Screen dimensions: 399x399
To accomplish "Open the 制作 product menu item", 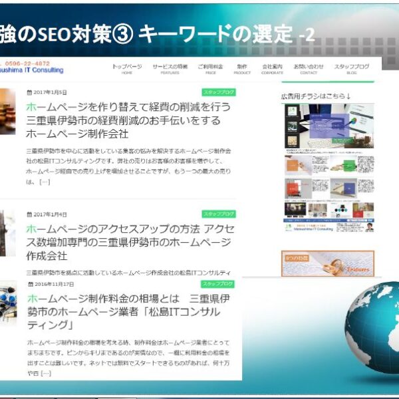I will point(242,68).
